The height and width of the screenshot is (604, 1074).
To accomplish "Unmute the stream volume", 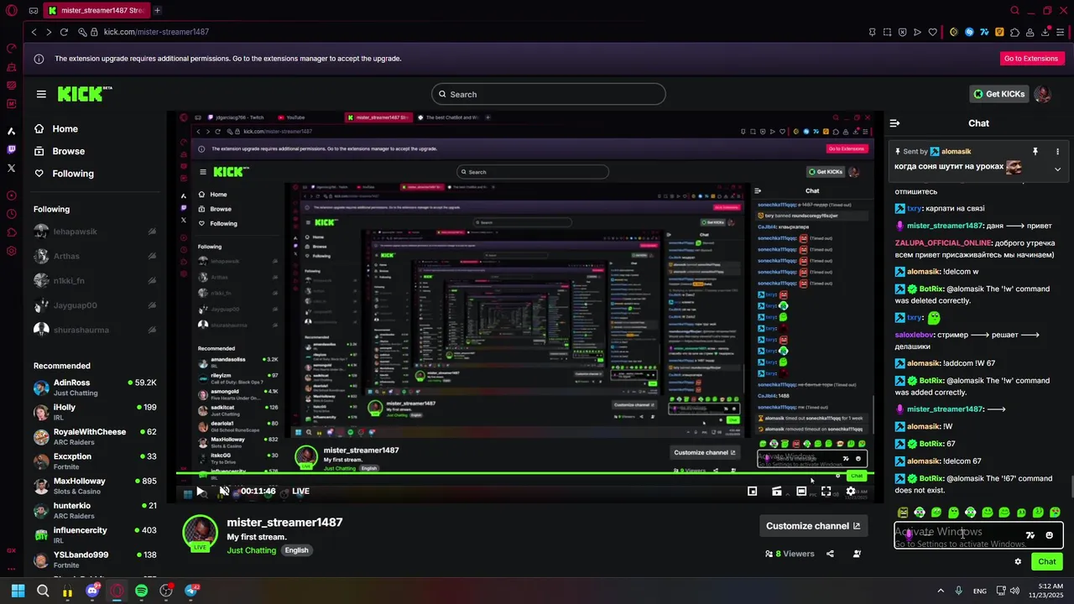I will coord(224,491).
